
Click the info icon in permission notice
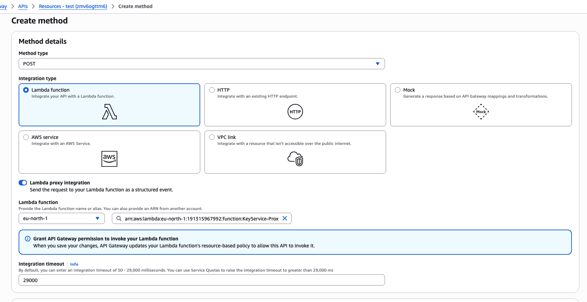(x=28, y=239)
